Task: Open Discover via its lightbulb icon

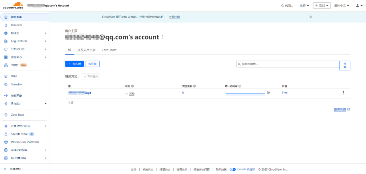Action: pos(6,25)
